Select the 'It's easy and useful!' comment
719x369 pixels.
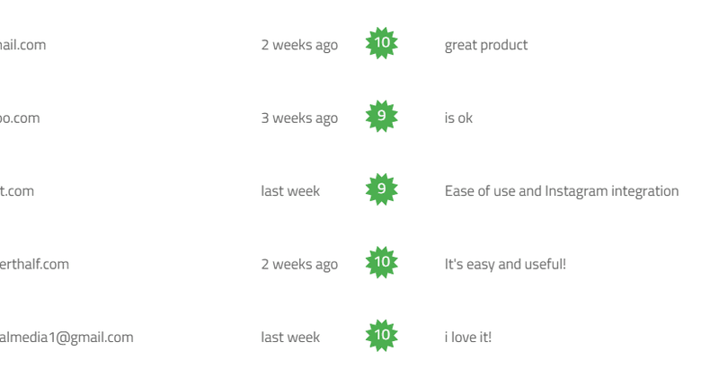[505, 265]
